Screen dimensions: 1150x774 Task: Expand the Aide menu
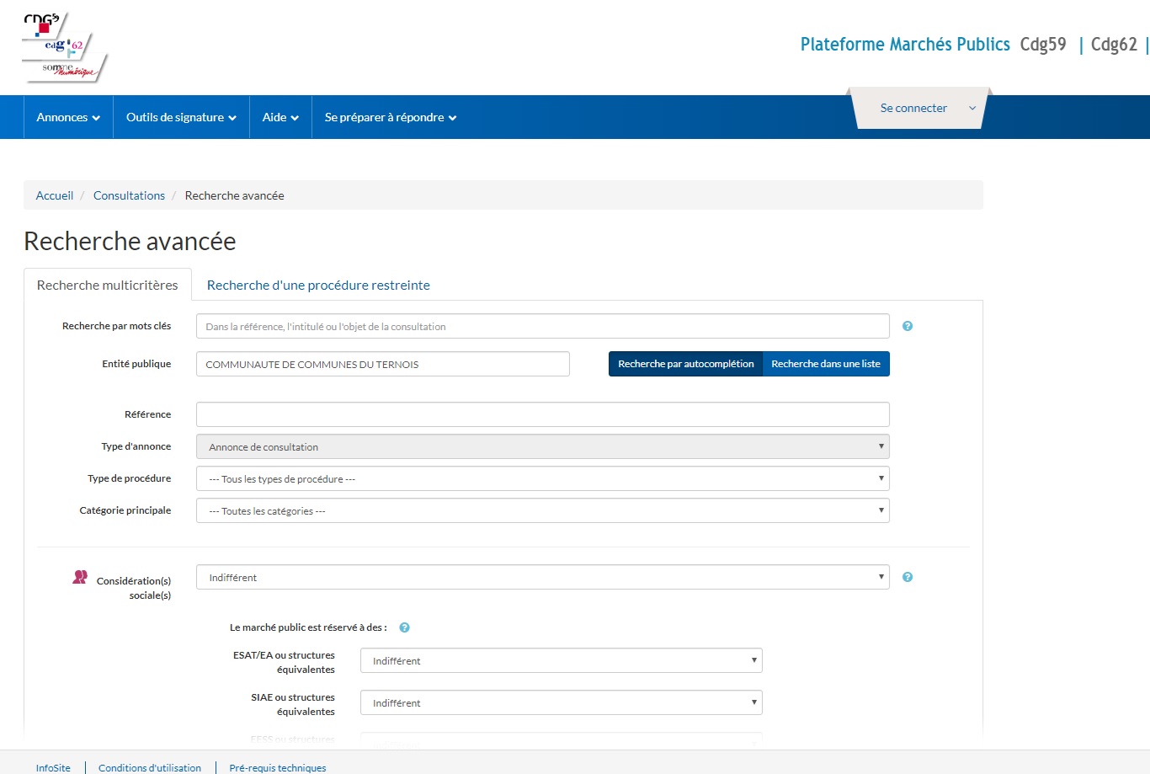point(280,117)
